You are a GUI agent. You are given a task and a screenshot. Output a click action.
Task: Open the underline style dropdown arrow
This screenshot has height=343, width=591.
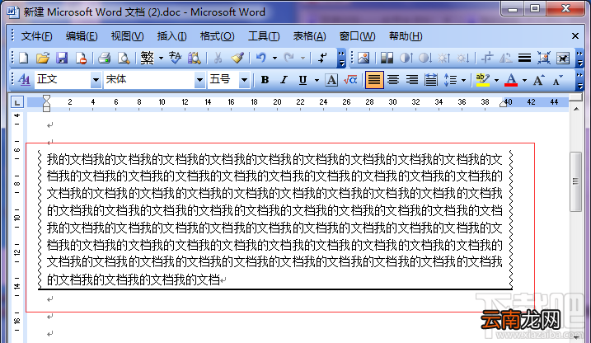point(317,79)
